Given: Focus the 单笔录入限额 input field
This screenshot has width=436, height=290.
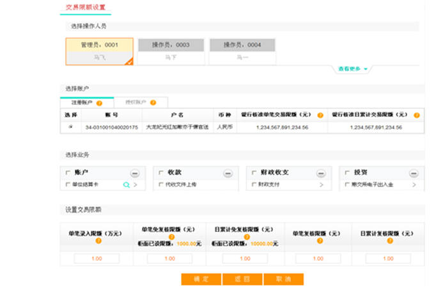Looking at the screenshot, I should click(97, 259).
